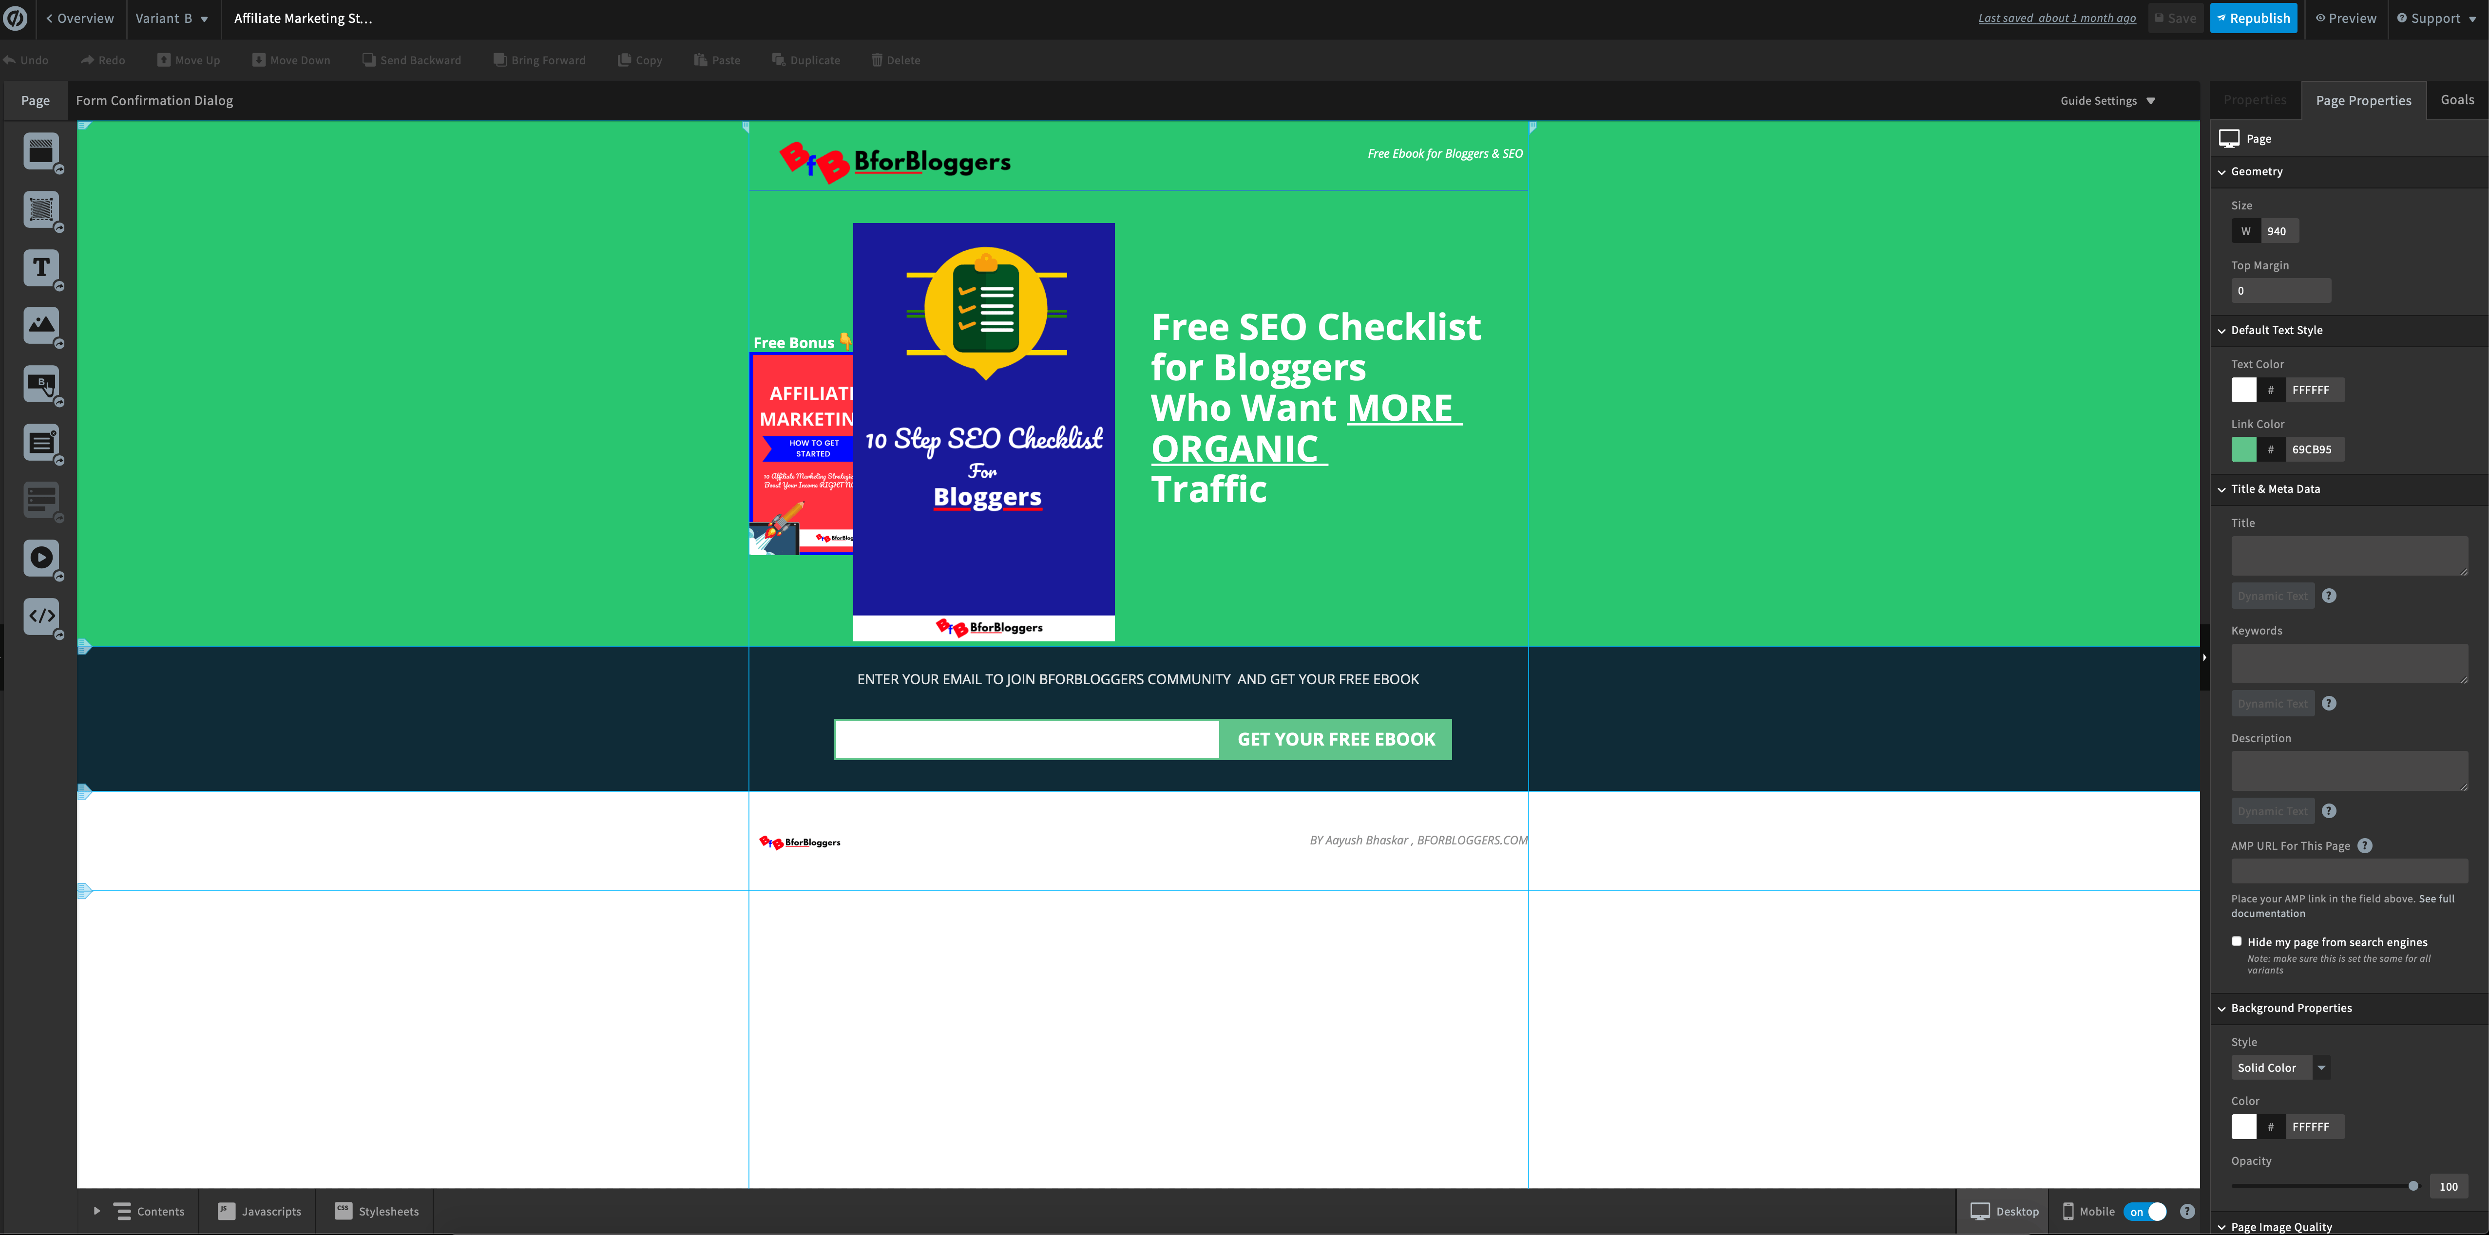The width and height of the screenshot is (2489, 1235).
Task: Click Bring Forward in the toolbar
Action: [x=540, y=60]
